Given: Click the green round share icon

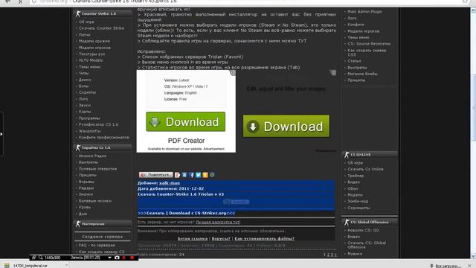Looking at the screenshot, I should tap(212, 175).
